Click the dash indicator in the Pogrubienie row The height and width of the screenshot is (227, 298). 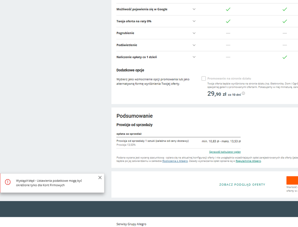(x=228, y=33)
